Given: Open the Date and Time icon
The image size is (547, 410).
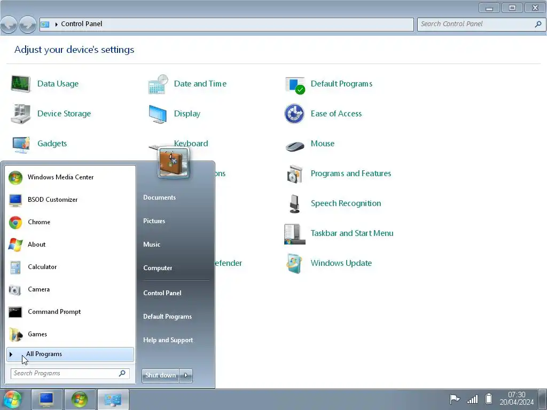Looking at the screenshot, I should 158,84.
